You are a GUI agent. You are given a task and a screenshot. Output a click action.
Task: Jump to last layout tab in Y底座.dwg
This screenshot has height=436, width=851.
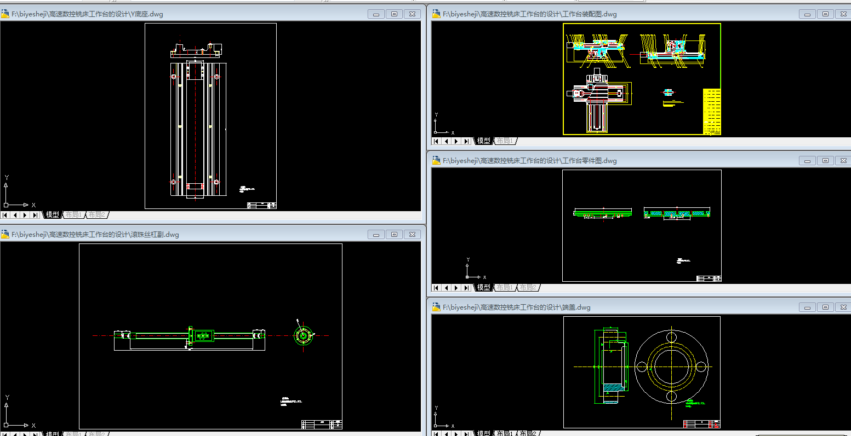tap(36, 215)
